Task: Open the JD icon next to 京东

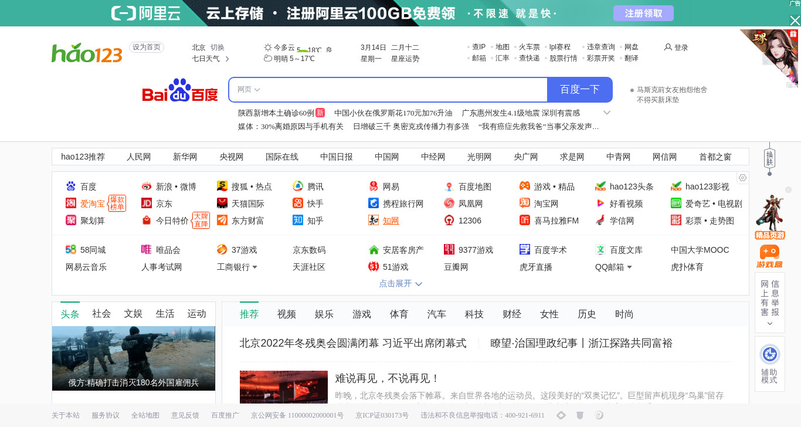Action: 147,204
